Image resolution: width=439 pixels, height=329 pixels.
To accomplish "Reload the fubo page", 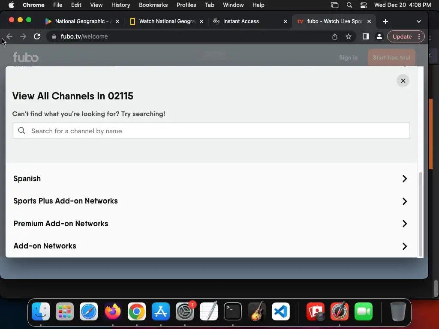I will click(37, 36).
